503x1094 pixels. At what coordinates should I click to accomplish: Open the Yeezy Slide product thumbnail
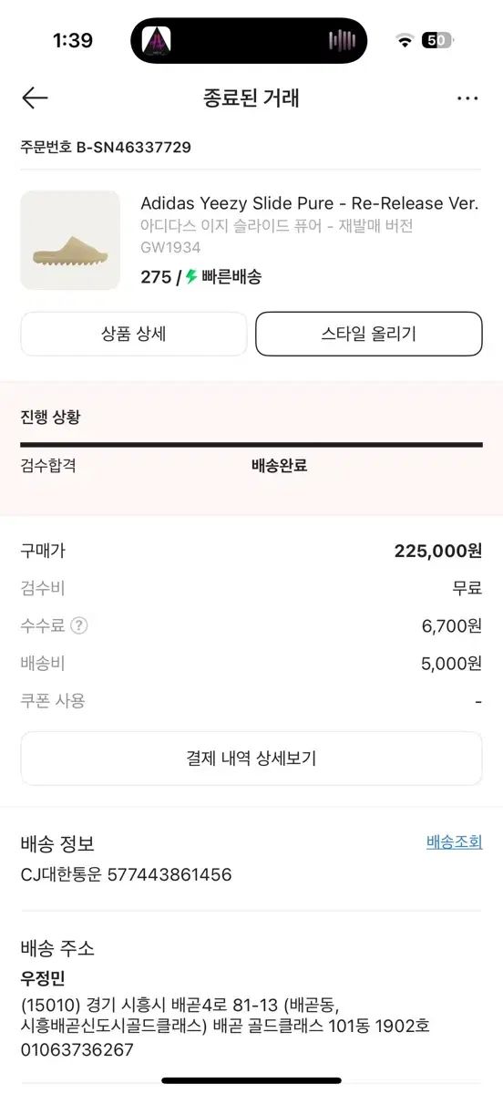70,240
